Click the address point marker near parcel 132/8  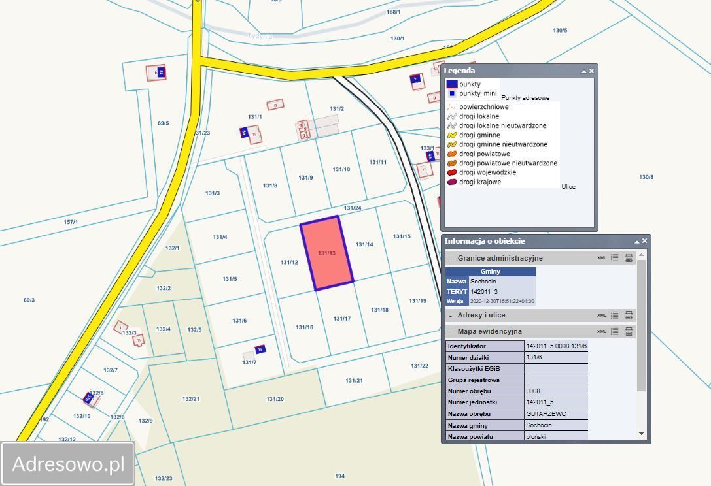pyautogui.click(x=88, y=398)
